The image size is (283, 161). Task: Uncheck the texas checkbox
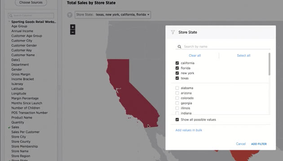point(177,78)
